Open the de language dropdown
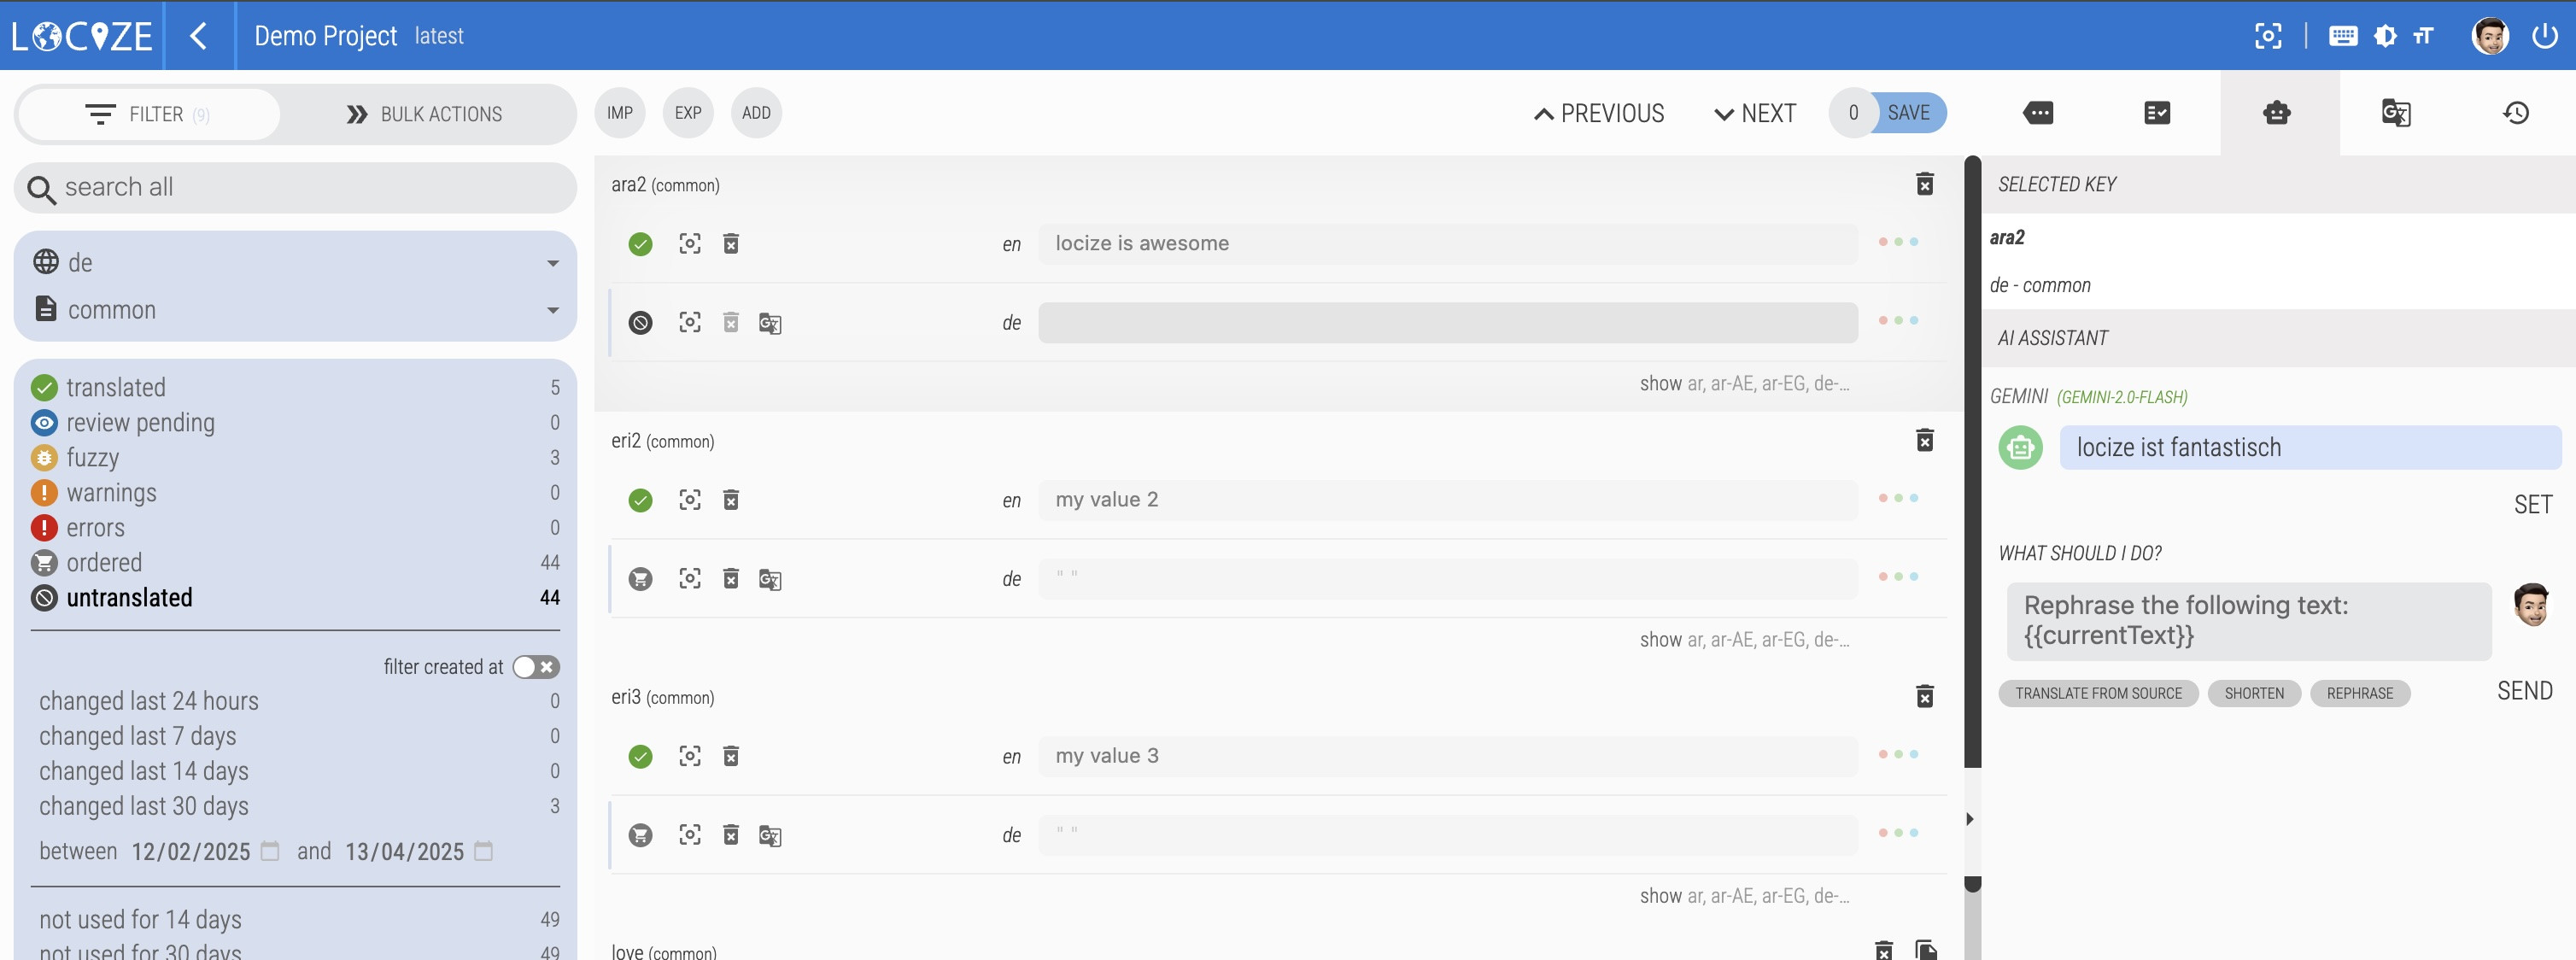The image size is (2576, 960). (295, 263)
